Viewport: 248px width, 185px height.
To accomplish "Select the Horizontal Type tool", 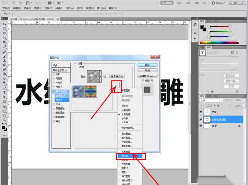I will point(4,93).
